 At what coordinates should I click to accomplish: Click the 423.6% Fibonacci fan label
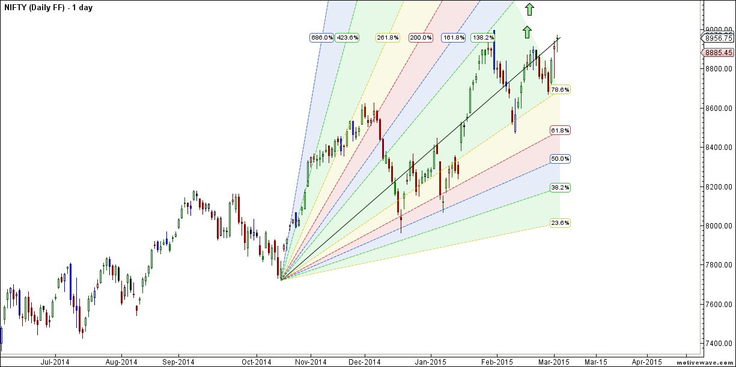tap(347, 37)
